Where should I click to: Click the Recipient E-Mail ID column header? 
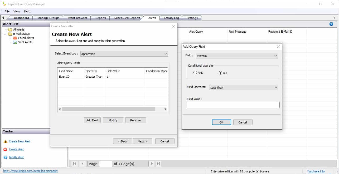[287, 32]
